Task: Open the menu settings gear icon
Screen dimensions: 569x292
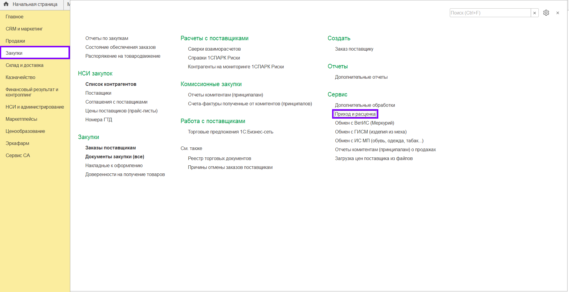Action: [546, 13]
